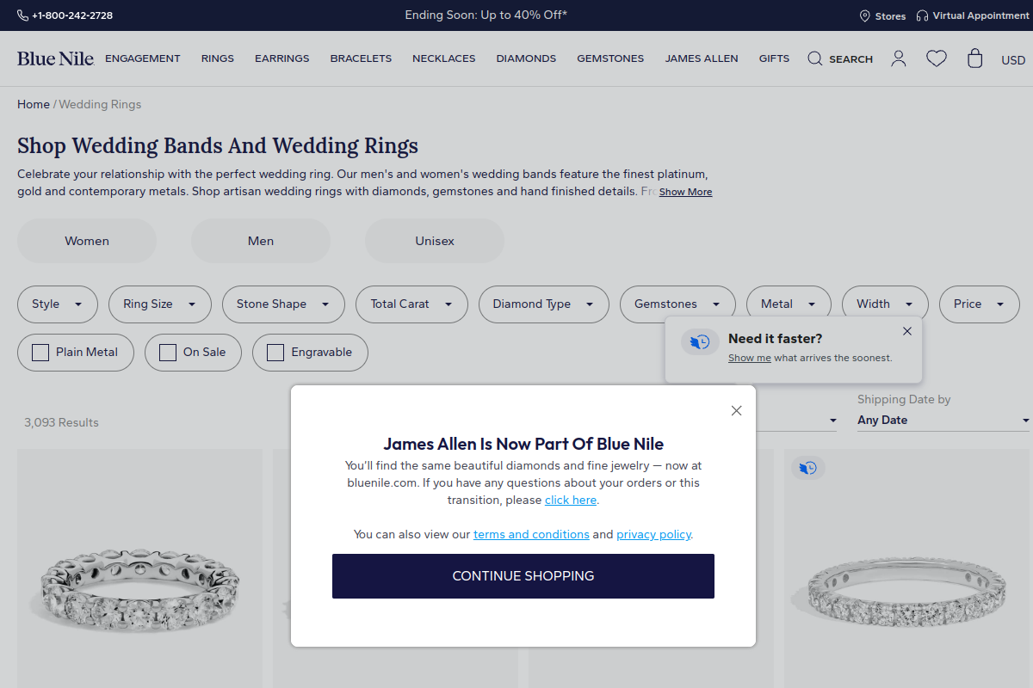Open the Gemstones filter dropdown

(x=677, y=304)
